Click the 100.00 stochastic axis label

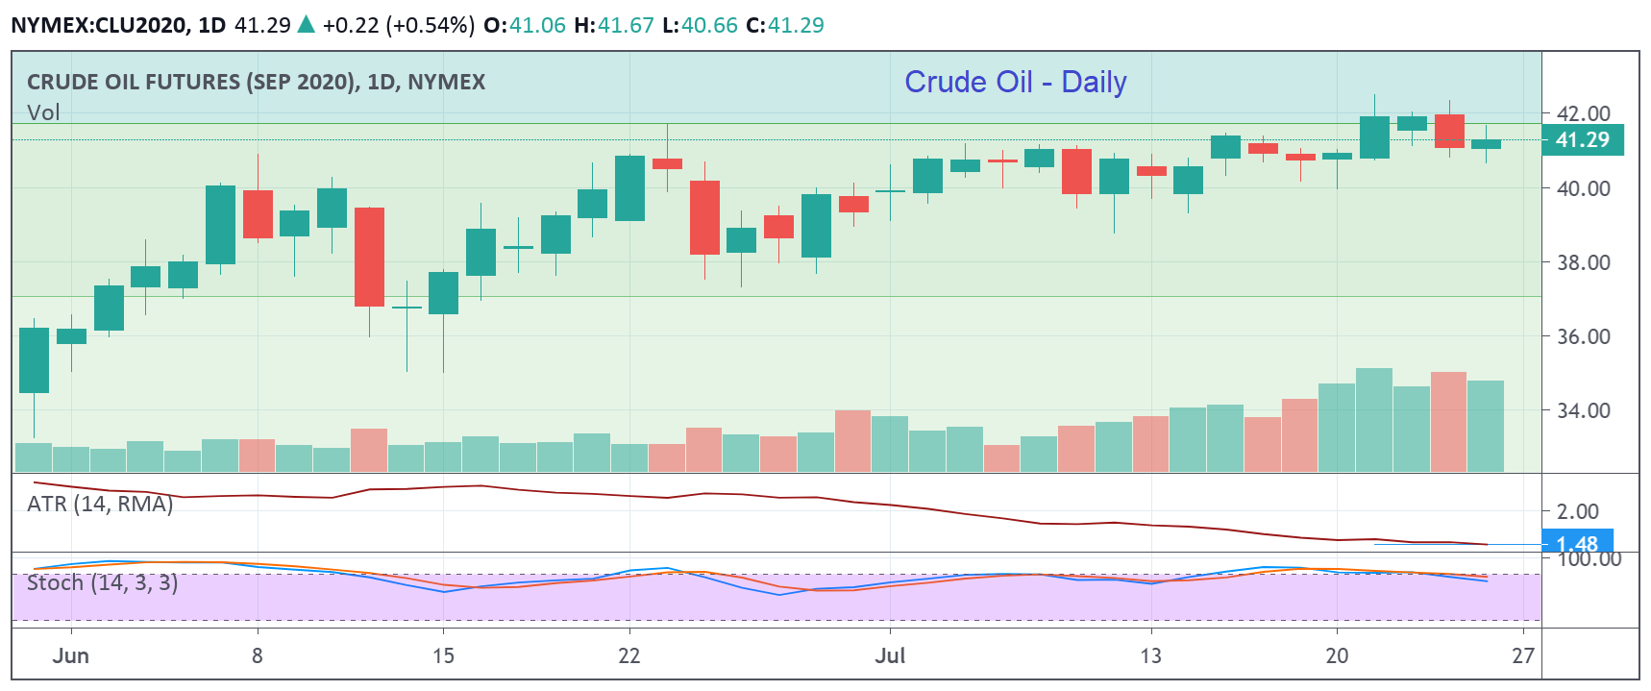click(1589, 558)
